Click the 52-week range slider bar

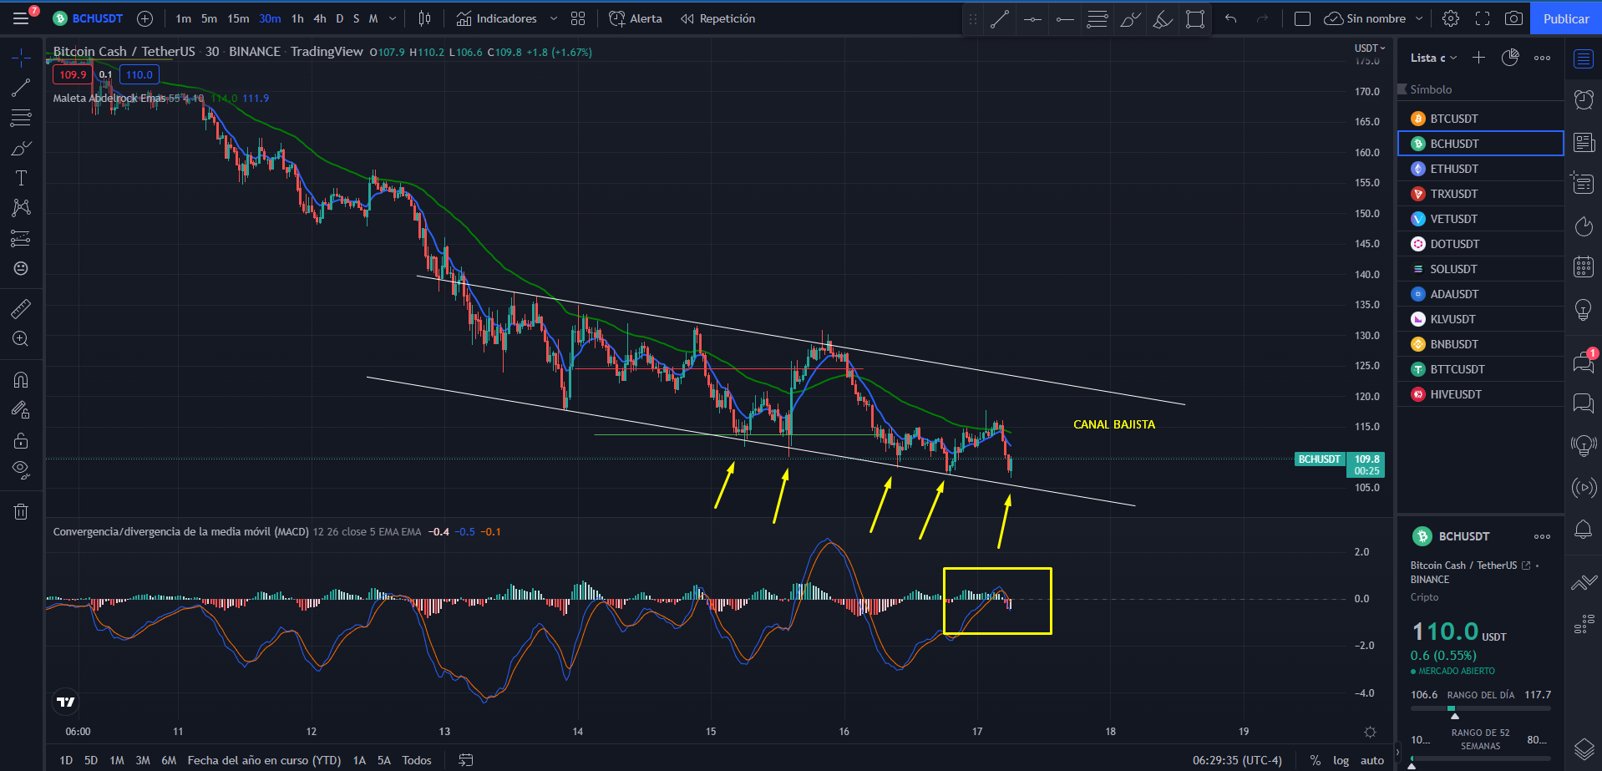tap(1480, 758)
